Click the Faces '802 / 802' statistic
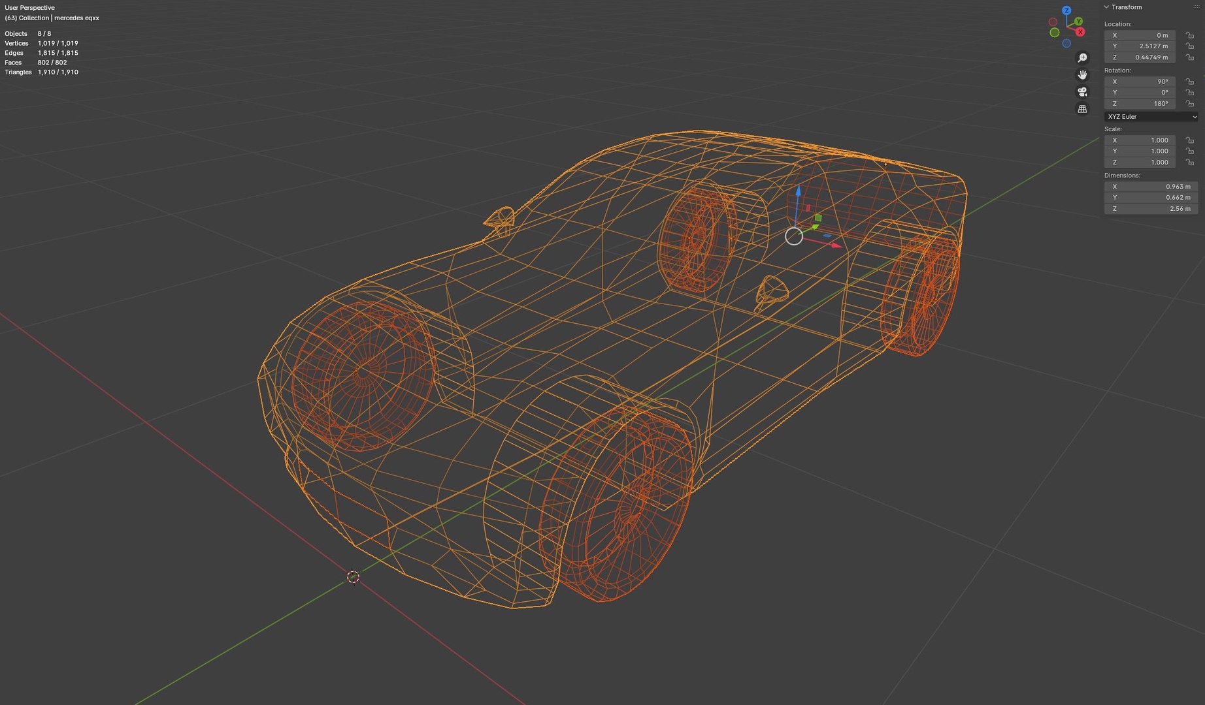 52,63
